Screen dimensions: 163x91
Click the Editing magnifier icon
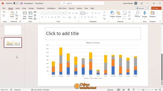pos(137,13)
